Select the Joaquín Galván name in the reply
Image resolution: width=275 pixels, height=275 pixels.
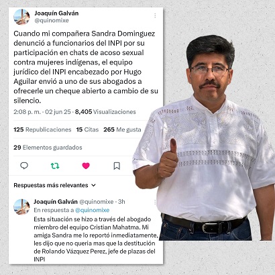[x=56, y=202]
